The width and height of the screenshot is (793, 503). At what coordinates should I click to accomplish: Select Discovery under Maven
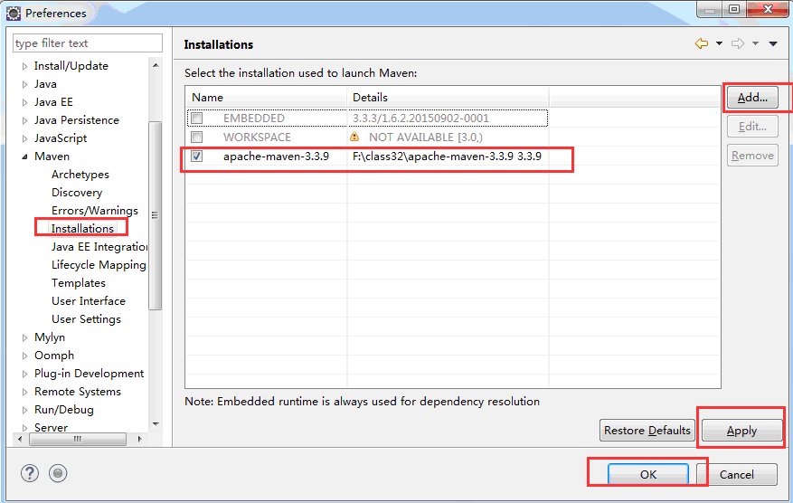(x=76, y=193)
